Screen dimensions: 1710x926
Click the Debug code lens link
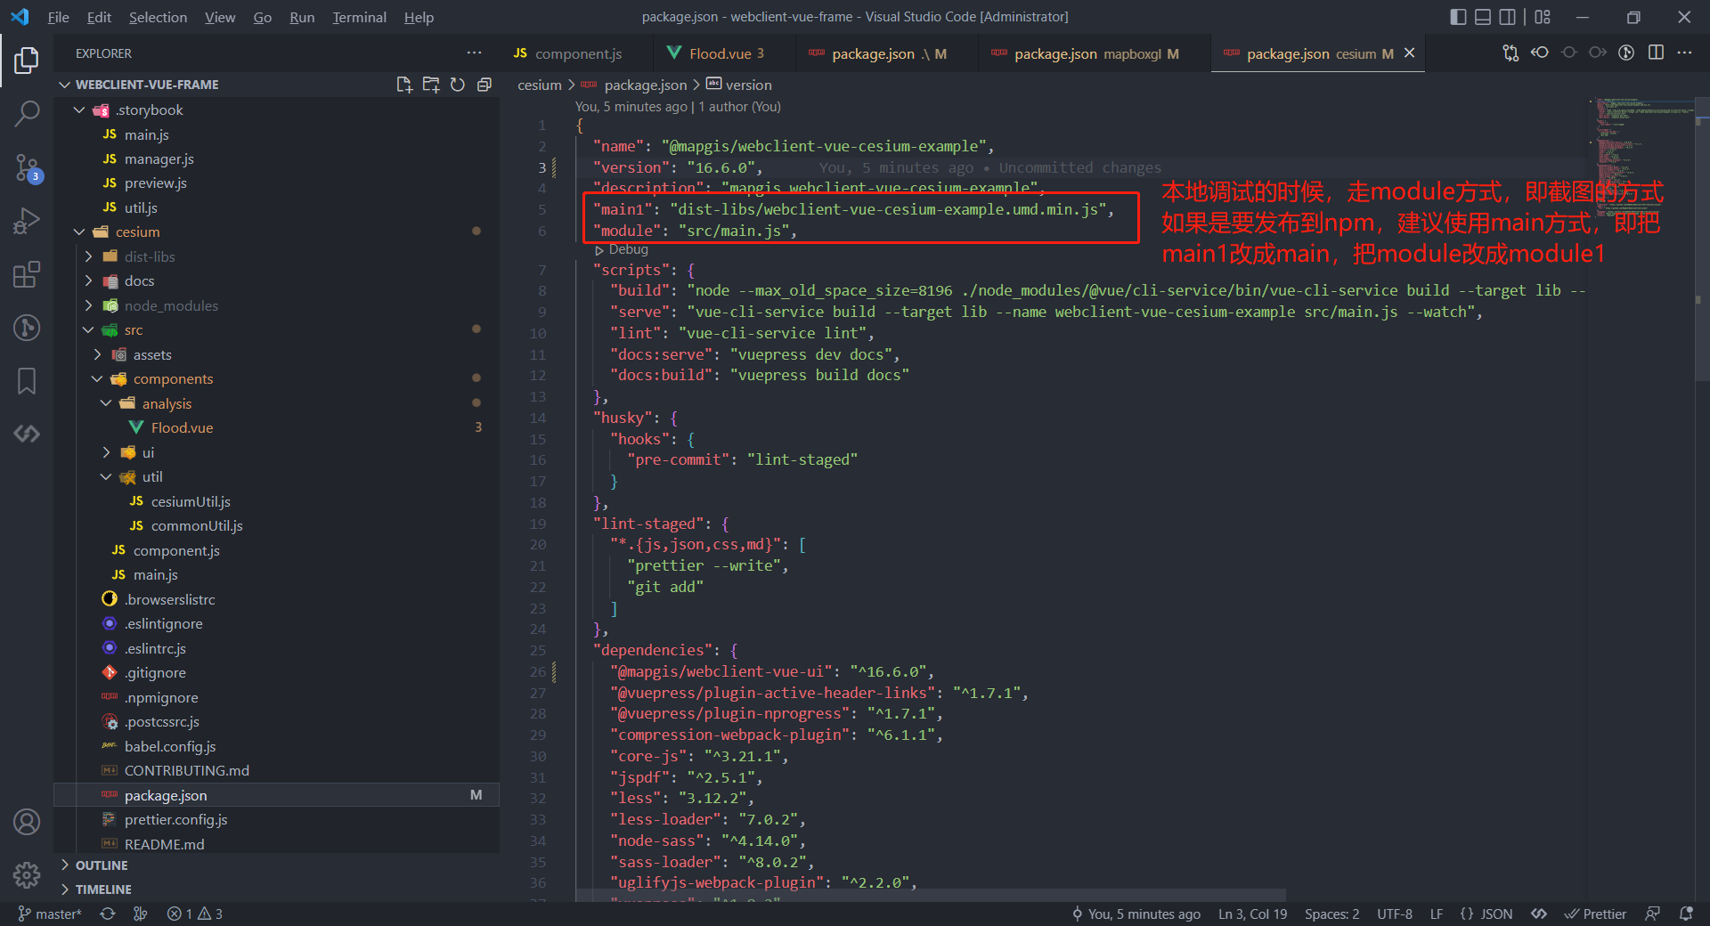tap(628, 250)
